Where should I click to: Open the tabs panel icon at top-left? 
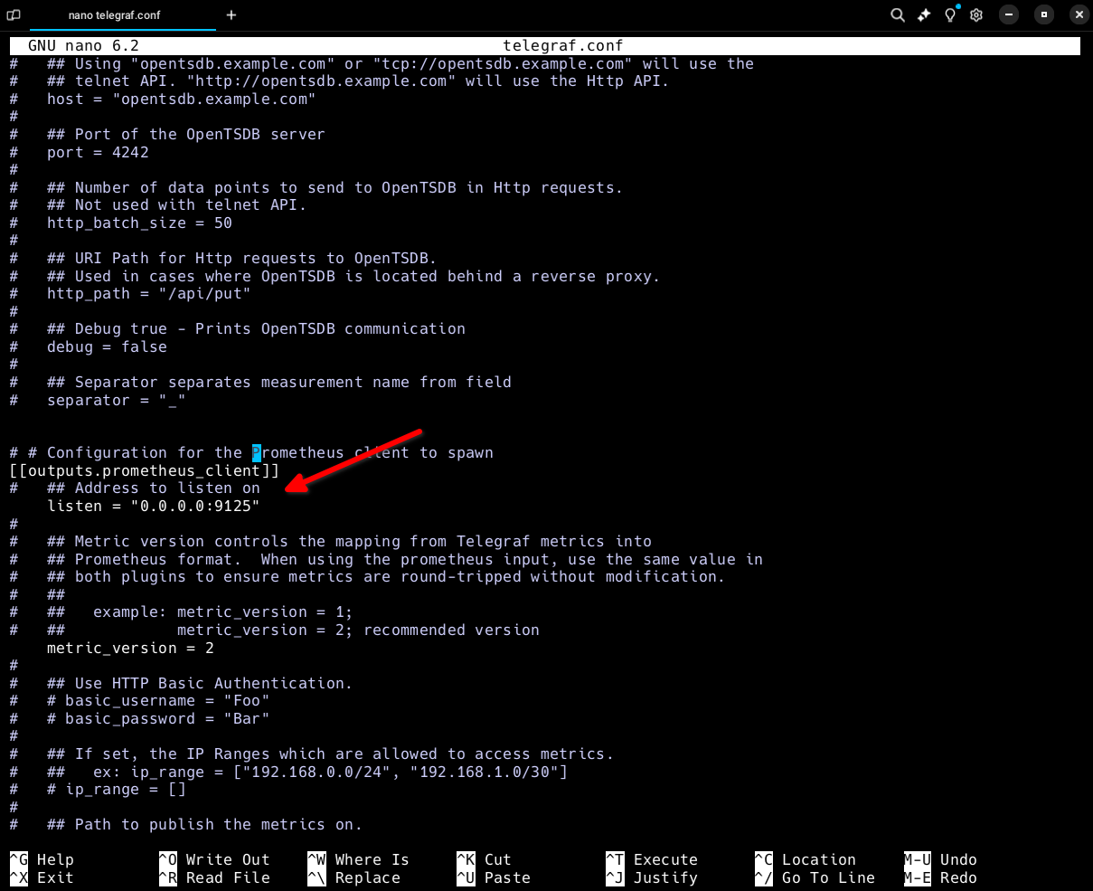(x=14, y=15)
